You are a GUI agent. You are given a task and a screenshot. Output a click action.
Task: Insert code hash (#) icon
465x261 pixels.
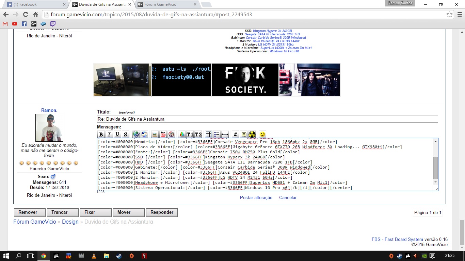click(235, 134)
